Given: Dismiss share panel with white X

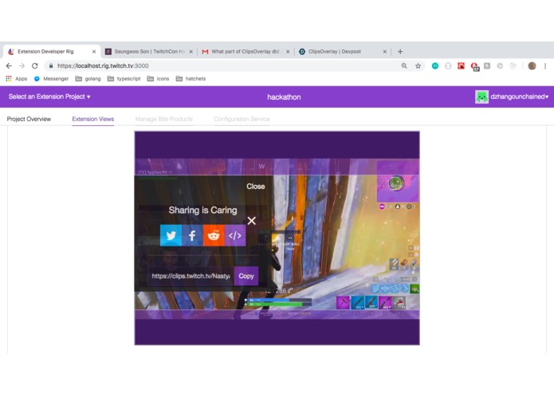Looking at the screenshot, I should [x=252, y=221].
